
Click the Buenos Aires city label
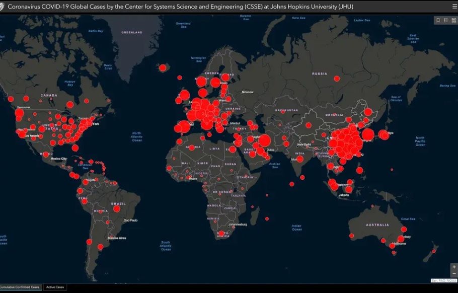point(117,238)
